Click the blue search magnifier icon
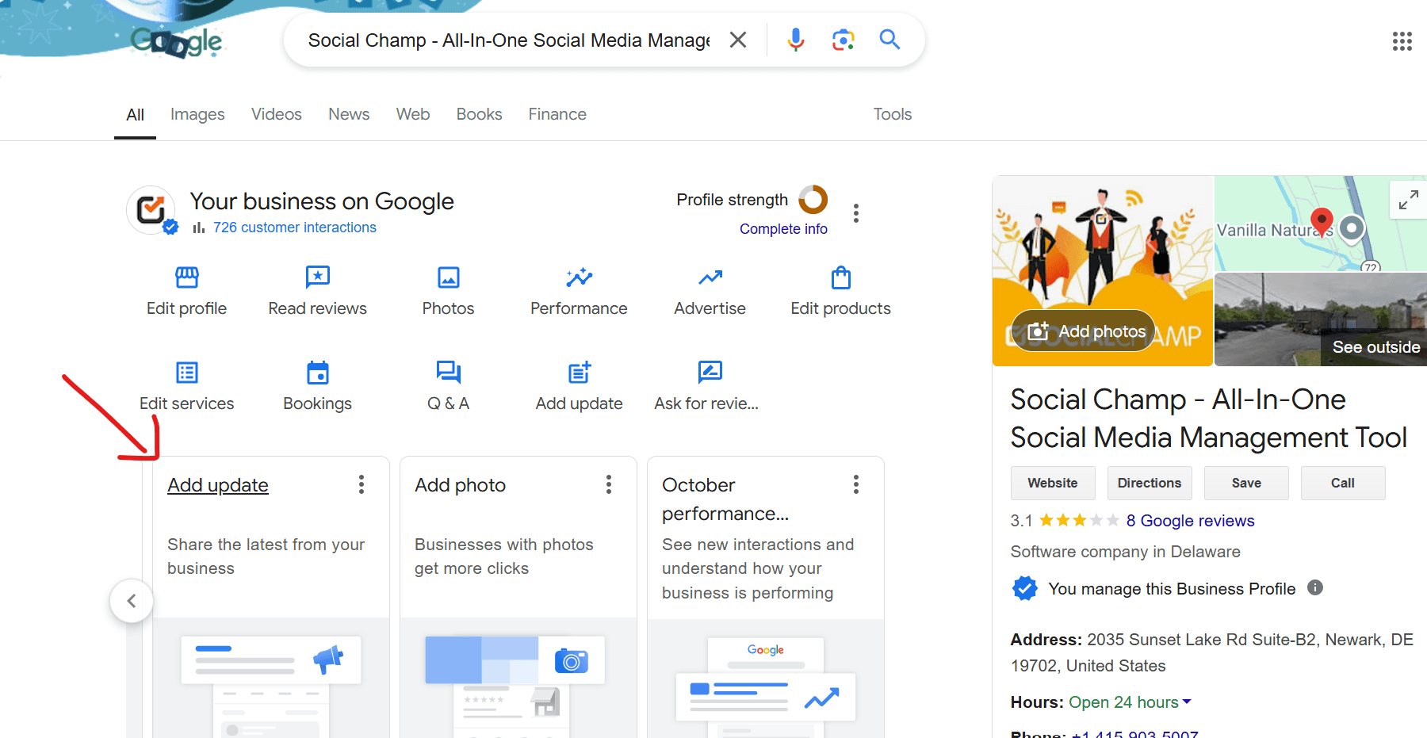This screenshot has width=1427, height=738. (x=889, y=40)
